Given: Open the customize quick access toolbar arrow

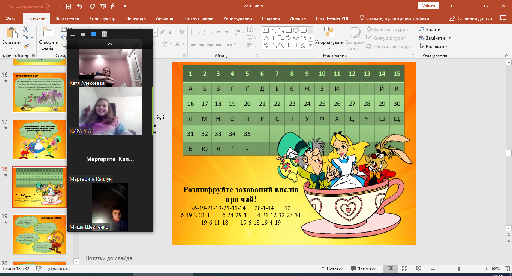Looking at the screenshot, I should pyautogui.click(x=125, y=6).
